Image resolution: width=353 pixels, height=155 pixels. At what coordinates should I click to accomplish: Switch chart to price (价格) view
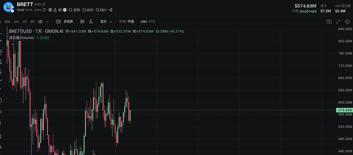point(122,22)
